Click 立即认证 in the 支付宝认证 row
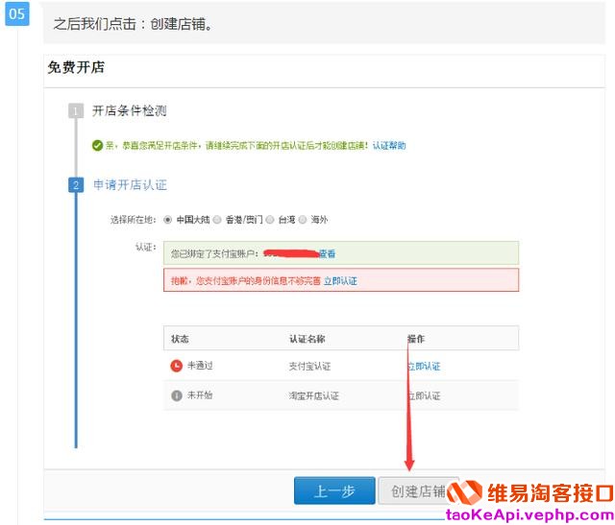Screen dimensions: 615x525 click(x=424, y=367)
